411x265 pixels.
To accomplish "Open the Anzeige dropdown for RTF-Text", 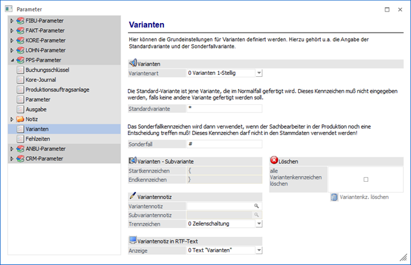I will point(259,250).
